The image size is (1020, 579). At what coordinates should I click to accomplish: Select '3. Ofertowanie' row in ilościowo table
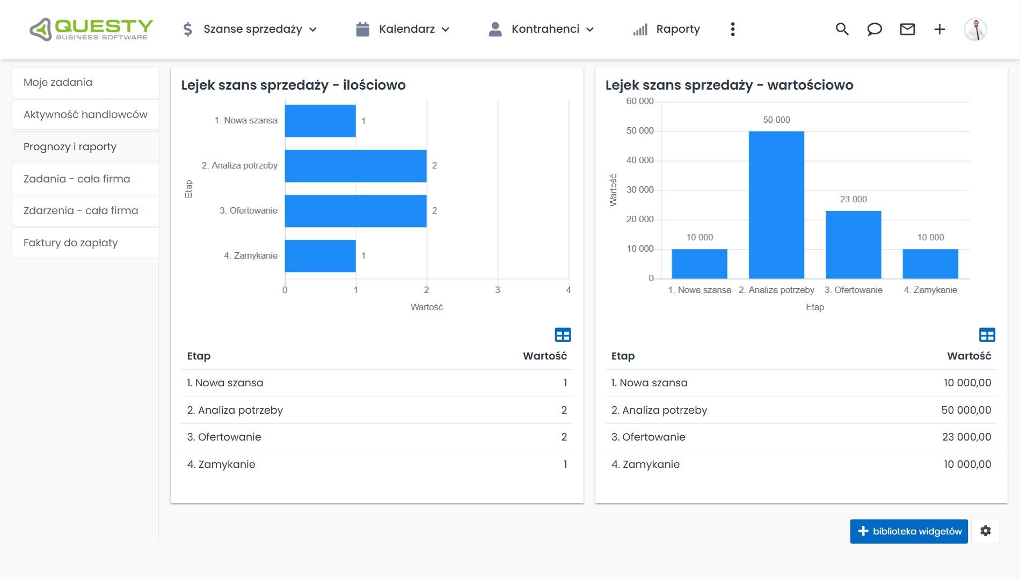click(x=377, y=437)
